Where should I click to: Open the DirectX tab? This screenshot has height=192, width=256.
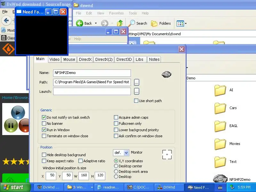pos(85,60)
